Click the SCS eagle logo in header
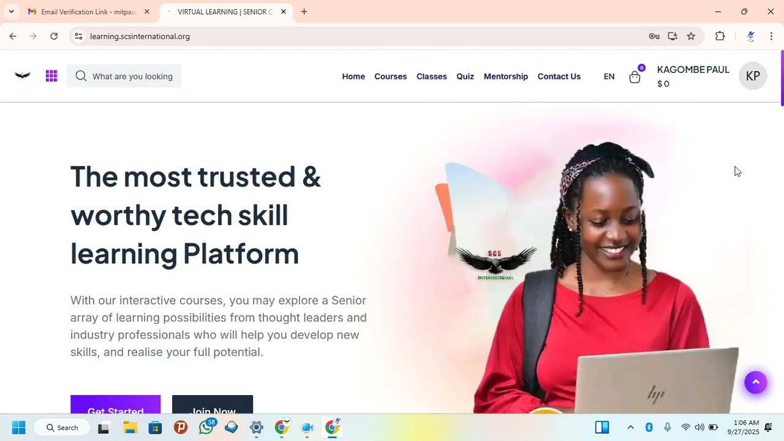Image resolution: width=784 pixels, height=441 pixels. 22,76
